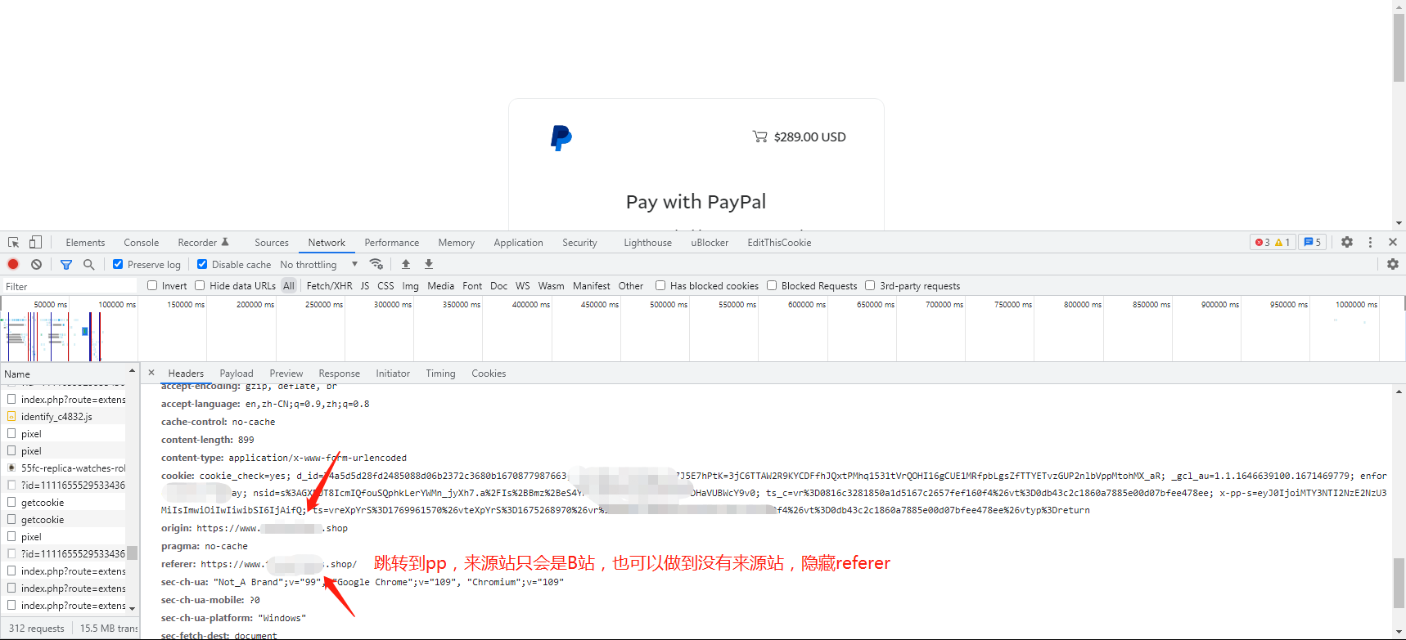
Task: Filter requests by JS type
Action: (x=365, y=286)
